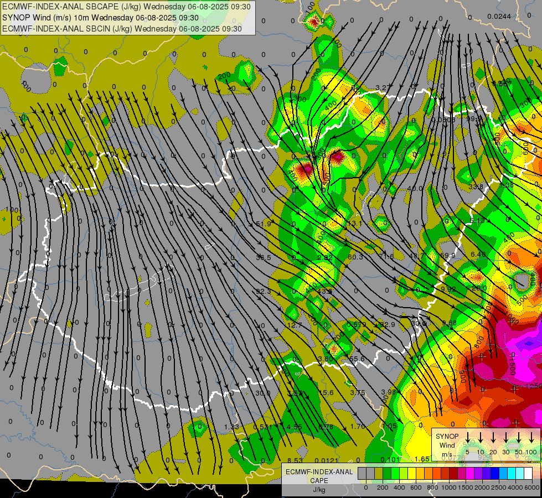
Task: Click the 4.55 value on the map
Action: [295, 427]
